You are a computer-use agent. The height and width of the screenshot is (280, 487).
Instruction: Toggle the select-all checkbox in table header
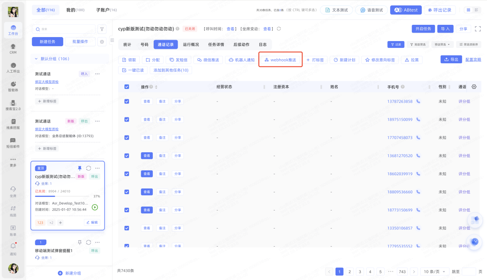pos(127,87)
